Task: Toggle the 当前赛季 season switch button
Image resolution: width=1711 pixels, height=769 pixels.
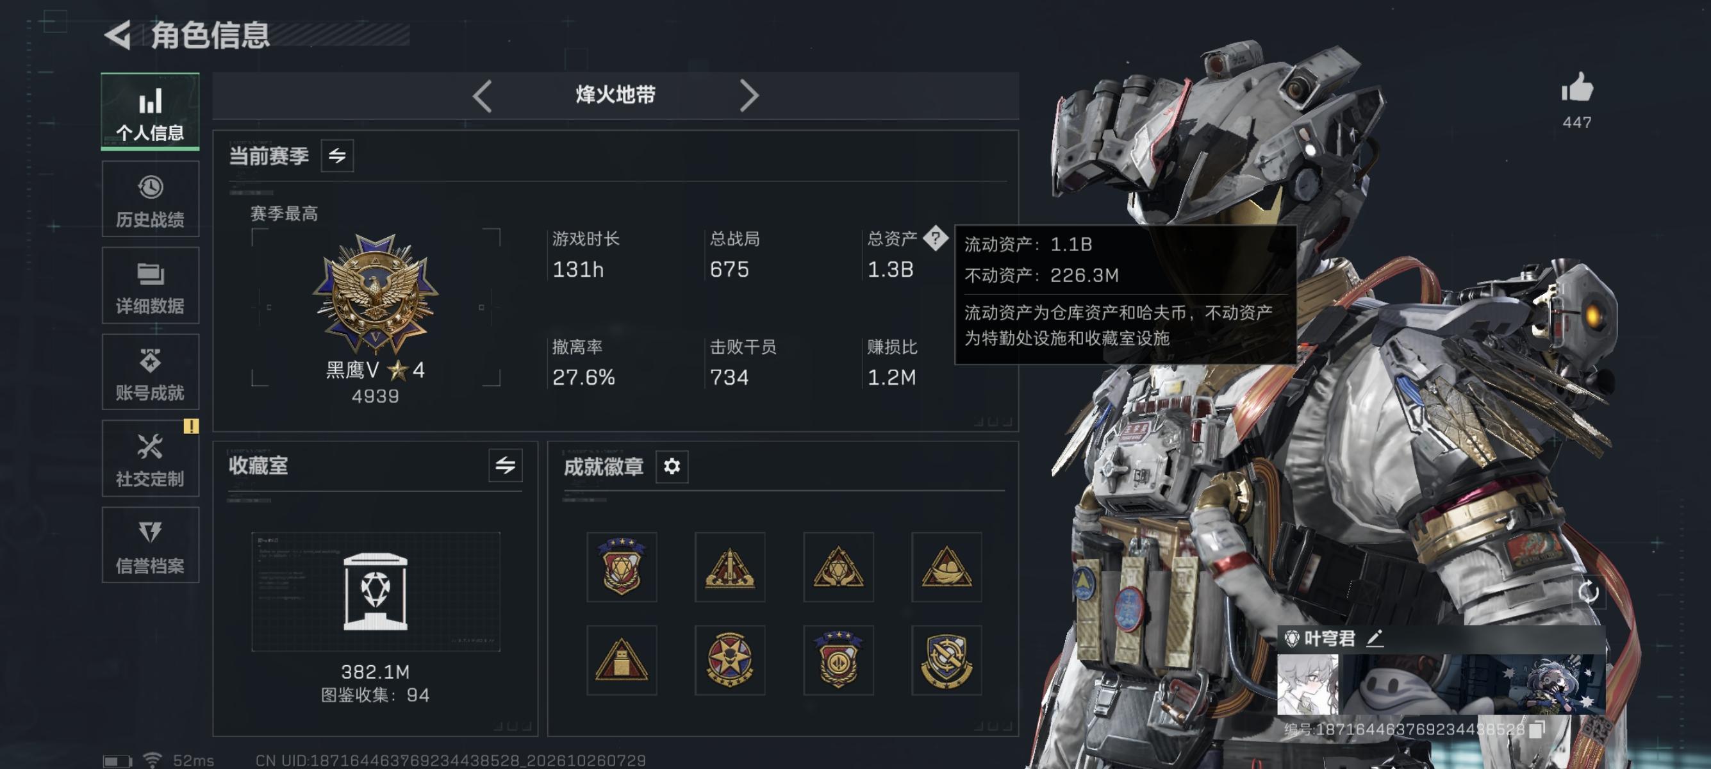Action: click(338, 156)
